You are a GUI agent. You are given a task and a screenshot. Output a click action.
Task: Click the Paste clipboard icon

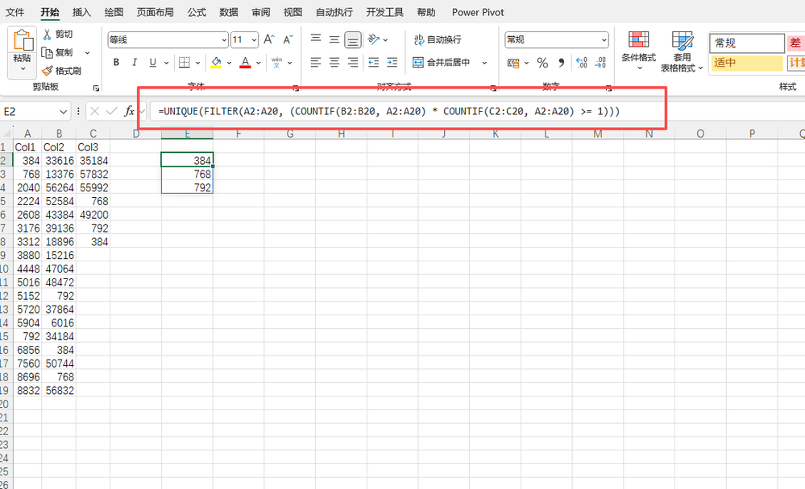pyautogui.click(x=23, y=40)
